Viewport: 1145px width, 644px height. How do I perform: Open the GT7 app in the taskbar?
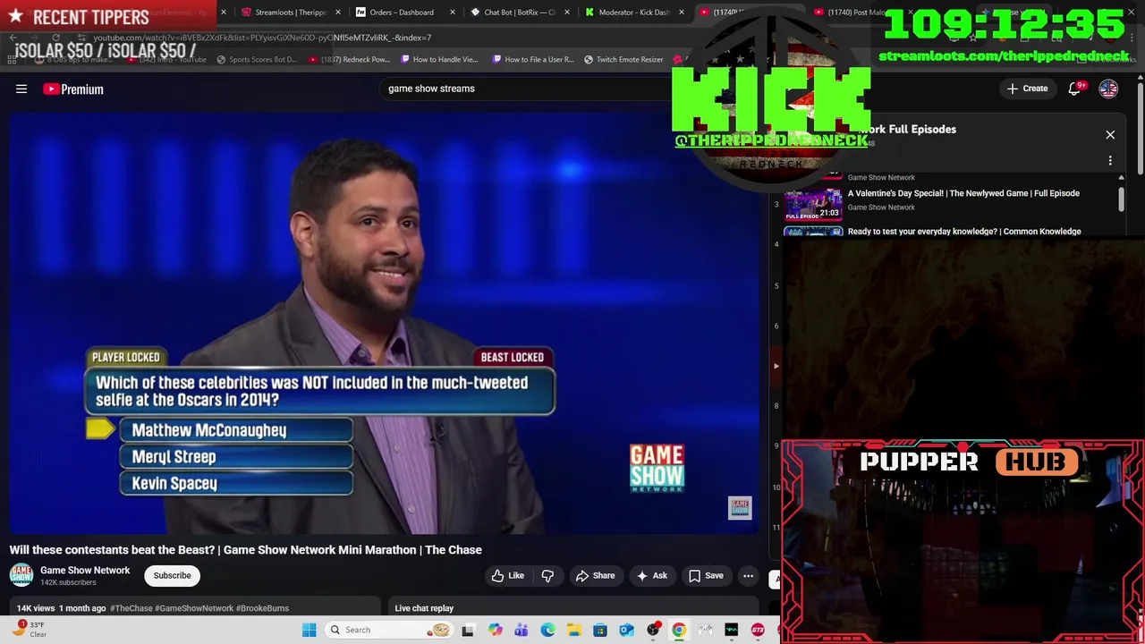[x=758, y=630]
